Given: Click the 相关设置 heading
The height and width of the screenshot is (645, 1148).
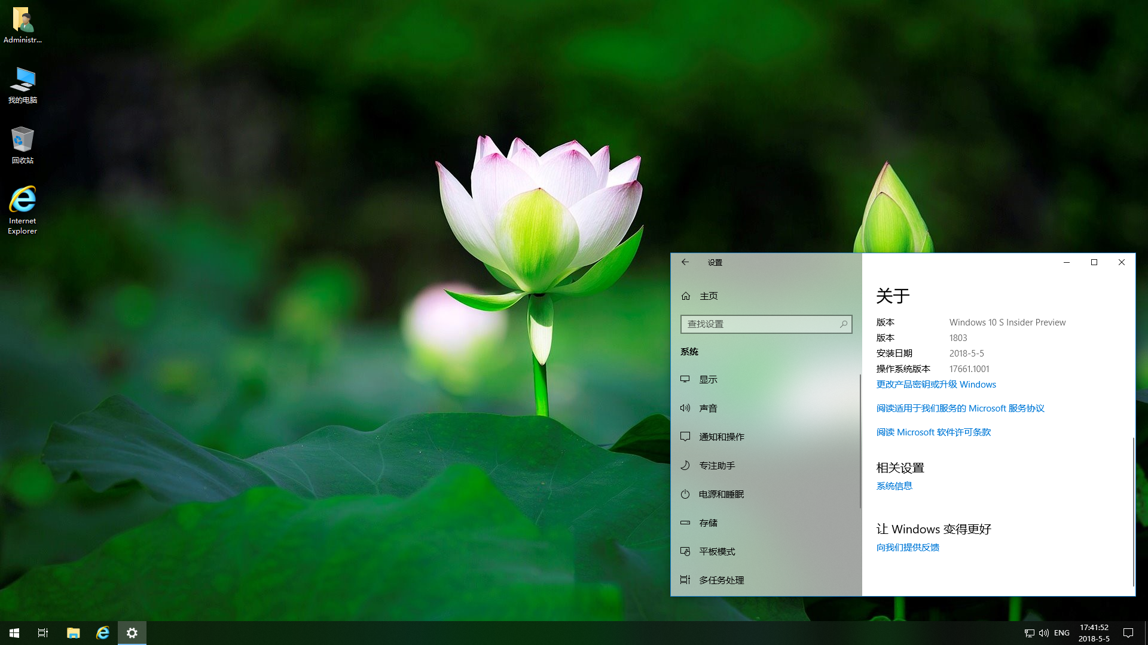Looking at the screenshot, I should 900,468.
